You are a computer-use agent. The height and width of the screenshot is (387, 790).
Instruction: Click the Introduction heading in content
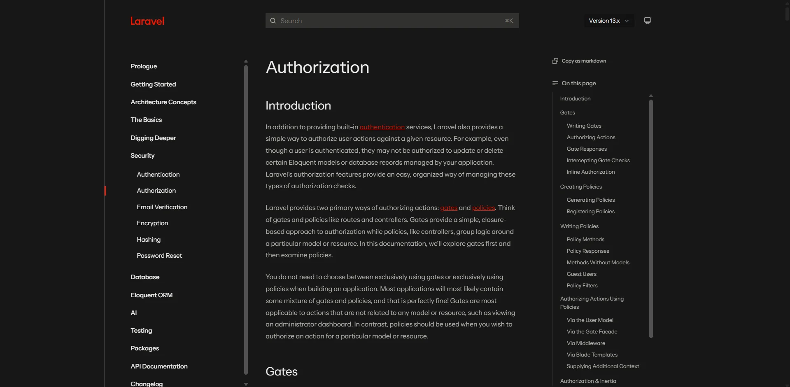coord(298,106)
